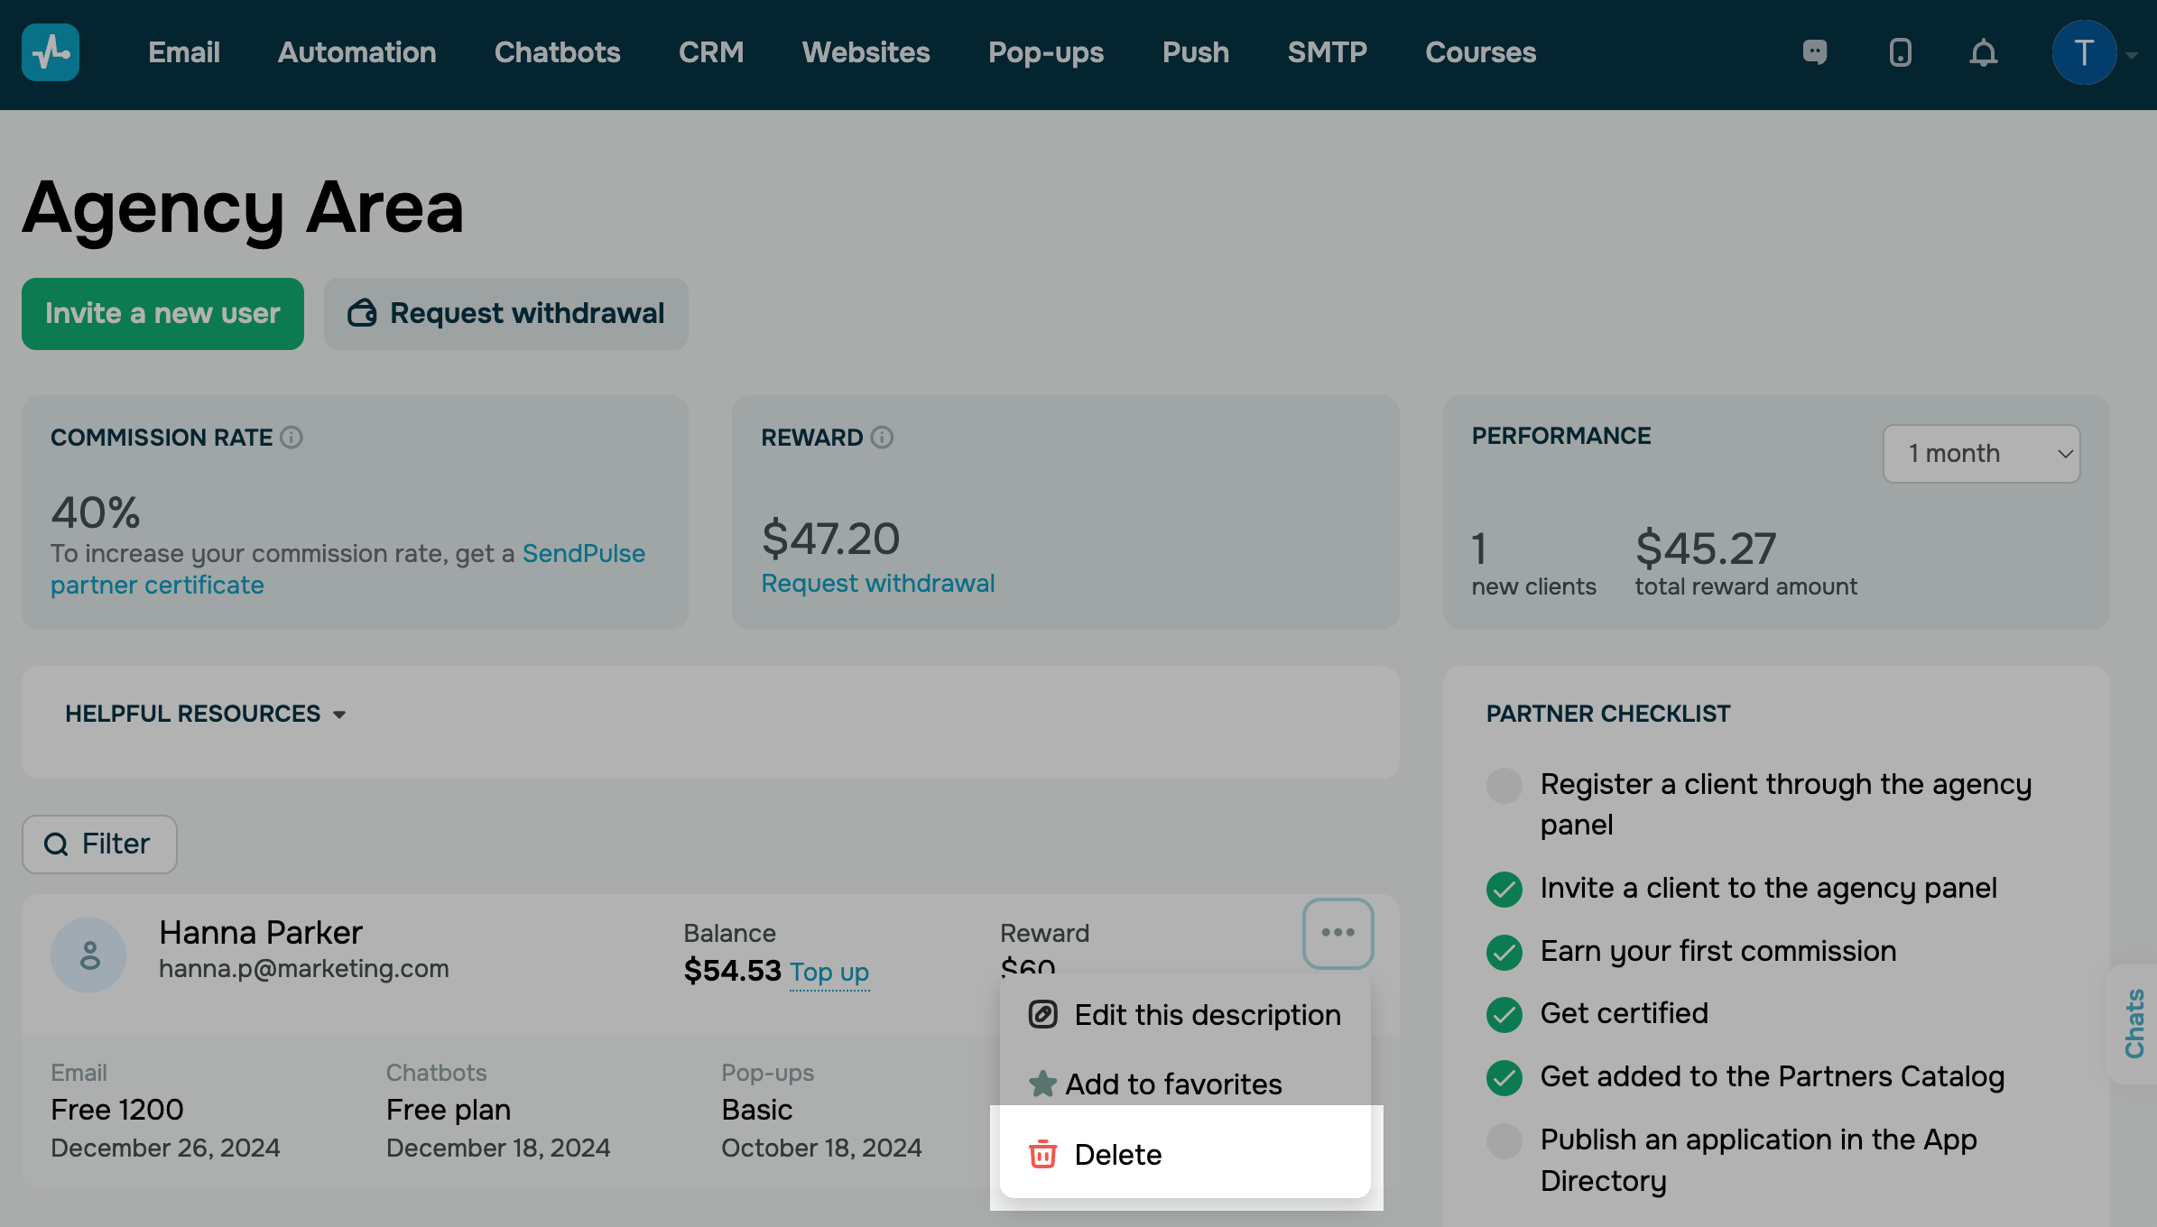The image size is (2157, 1227).
Task: Click the SendPulse logo icon
Action: pyautogui.click(x=51, y=52)
